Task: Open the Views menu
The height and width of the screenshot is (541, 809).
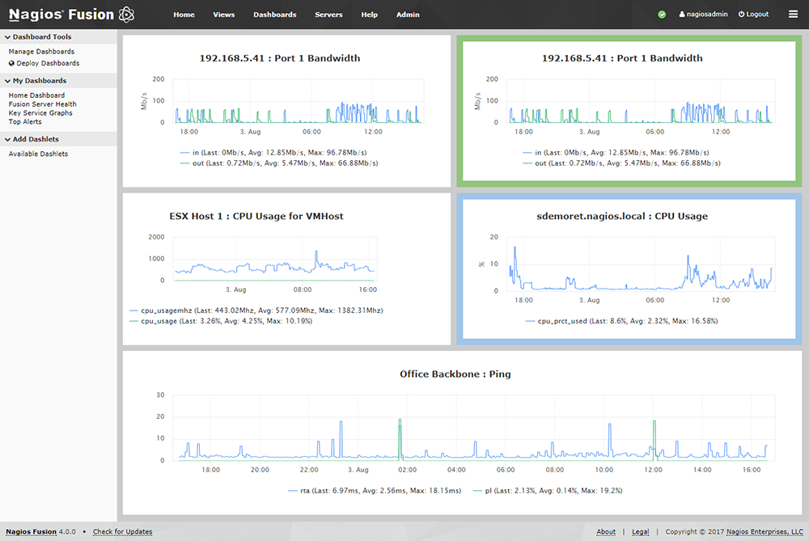Action: click(x=224, y=15)
